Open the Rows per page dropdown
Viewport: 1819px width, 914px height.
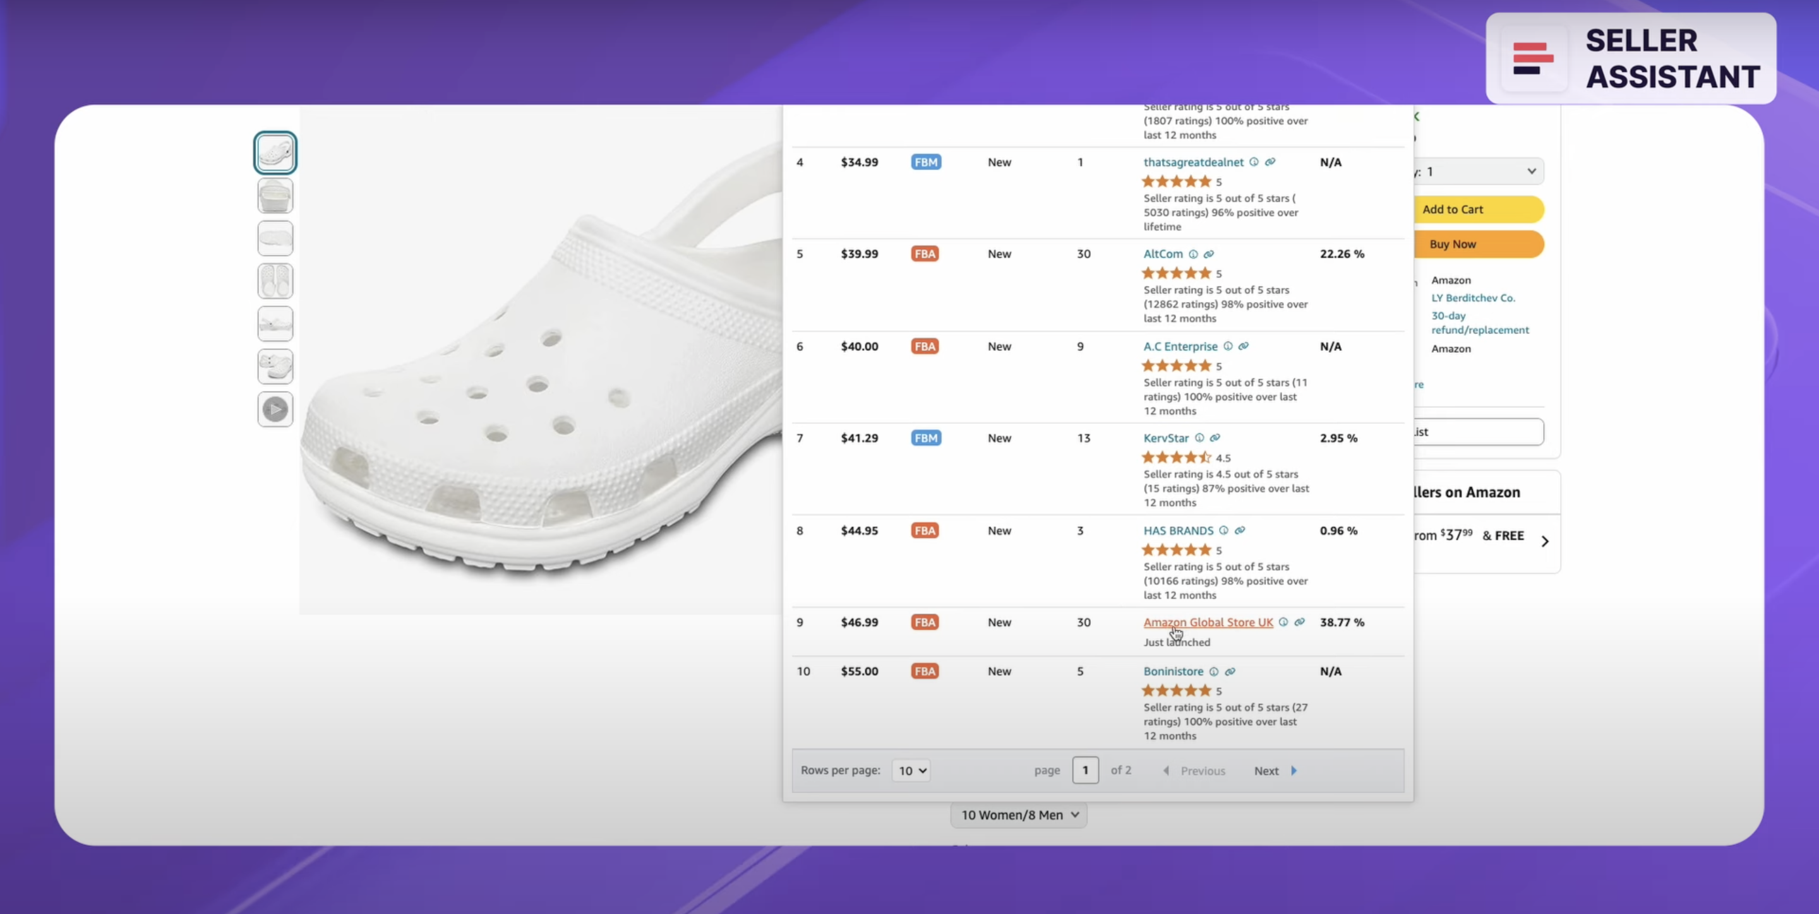[911, 771]
